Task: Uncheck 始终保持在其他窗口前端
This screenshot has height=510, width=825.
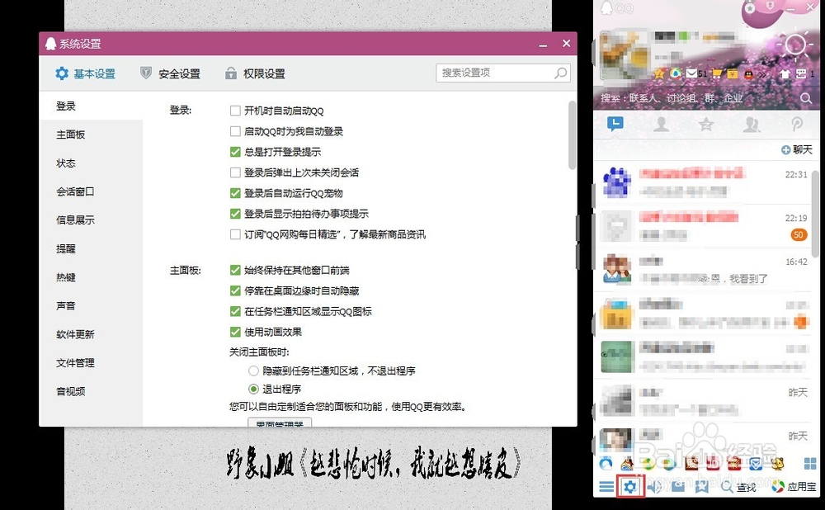Action: [x=235, y=270]
